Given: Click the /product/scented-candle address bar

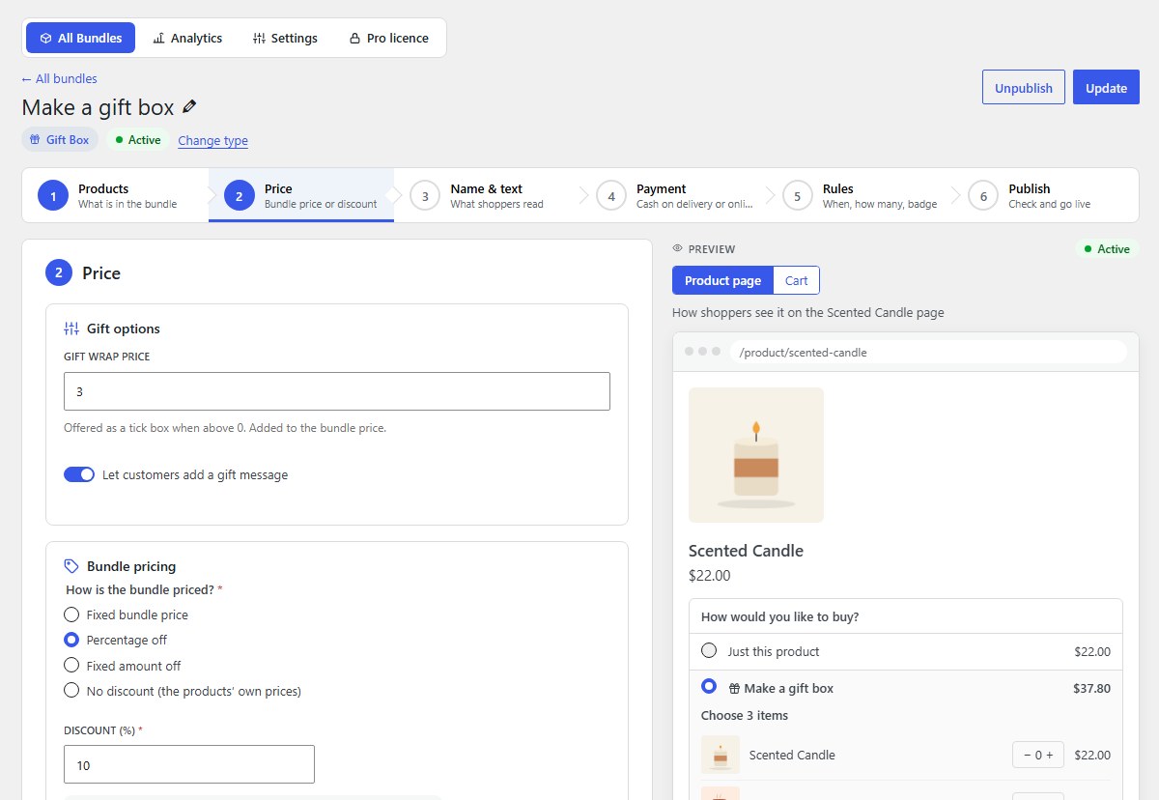Looking at the screenshot, I should click(x=928, y=353).
